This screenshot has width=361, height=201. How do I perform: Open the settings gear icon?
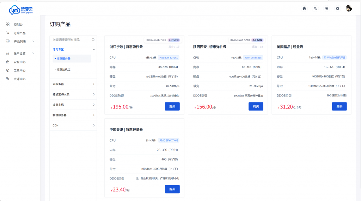(x=337, y=8)
